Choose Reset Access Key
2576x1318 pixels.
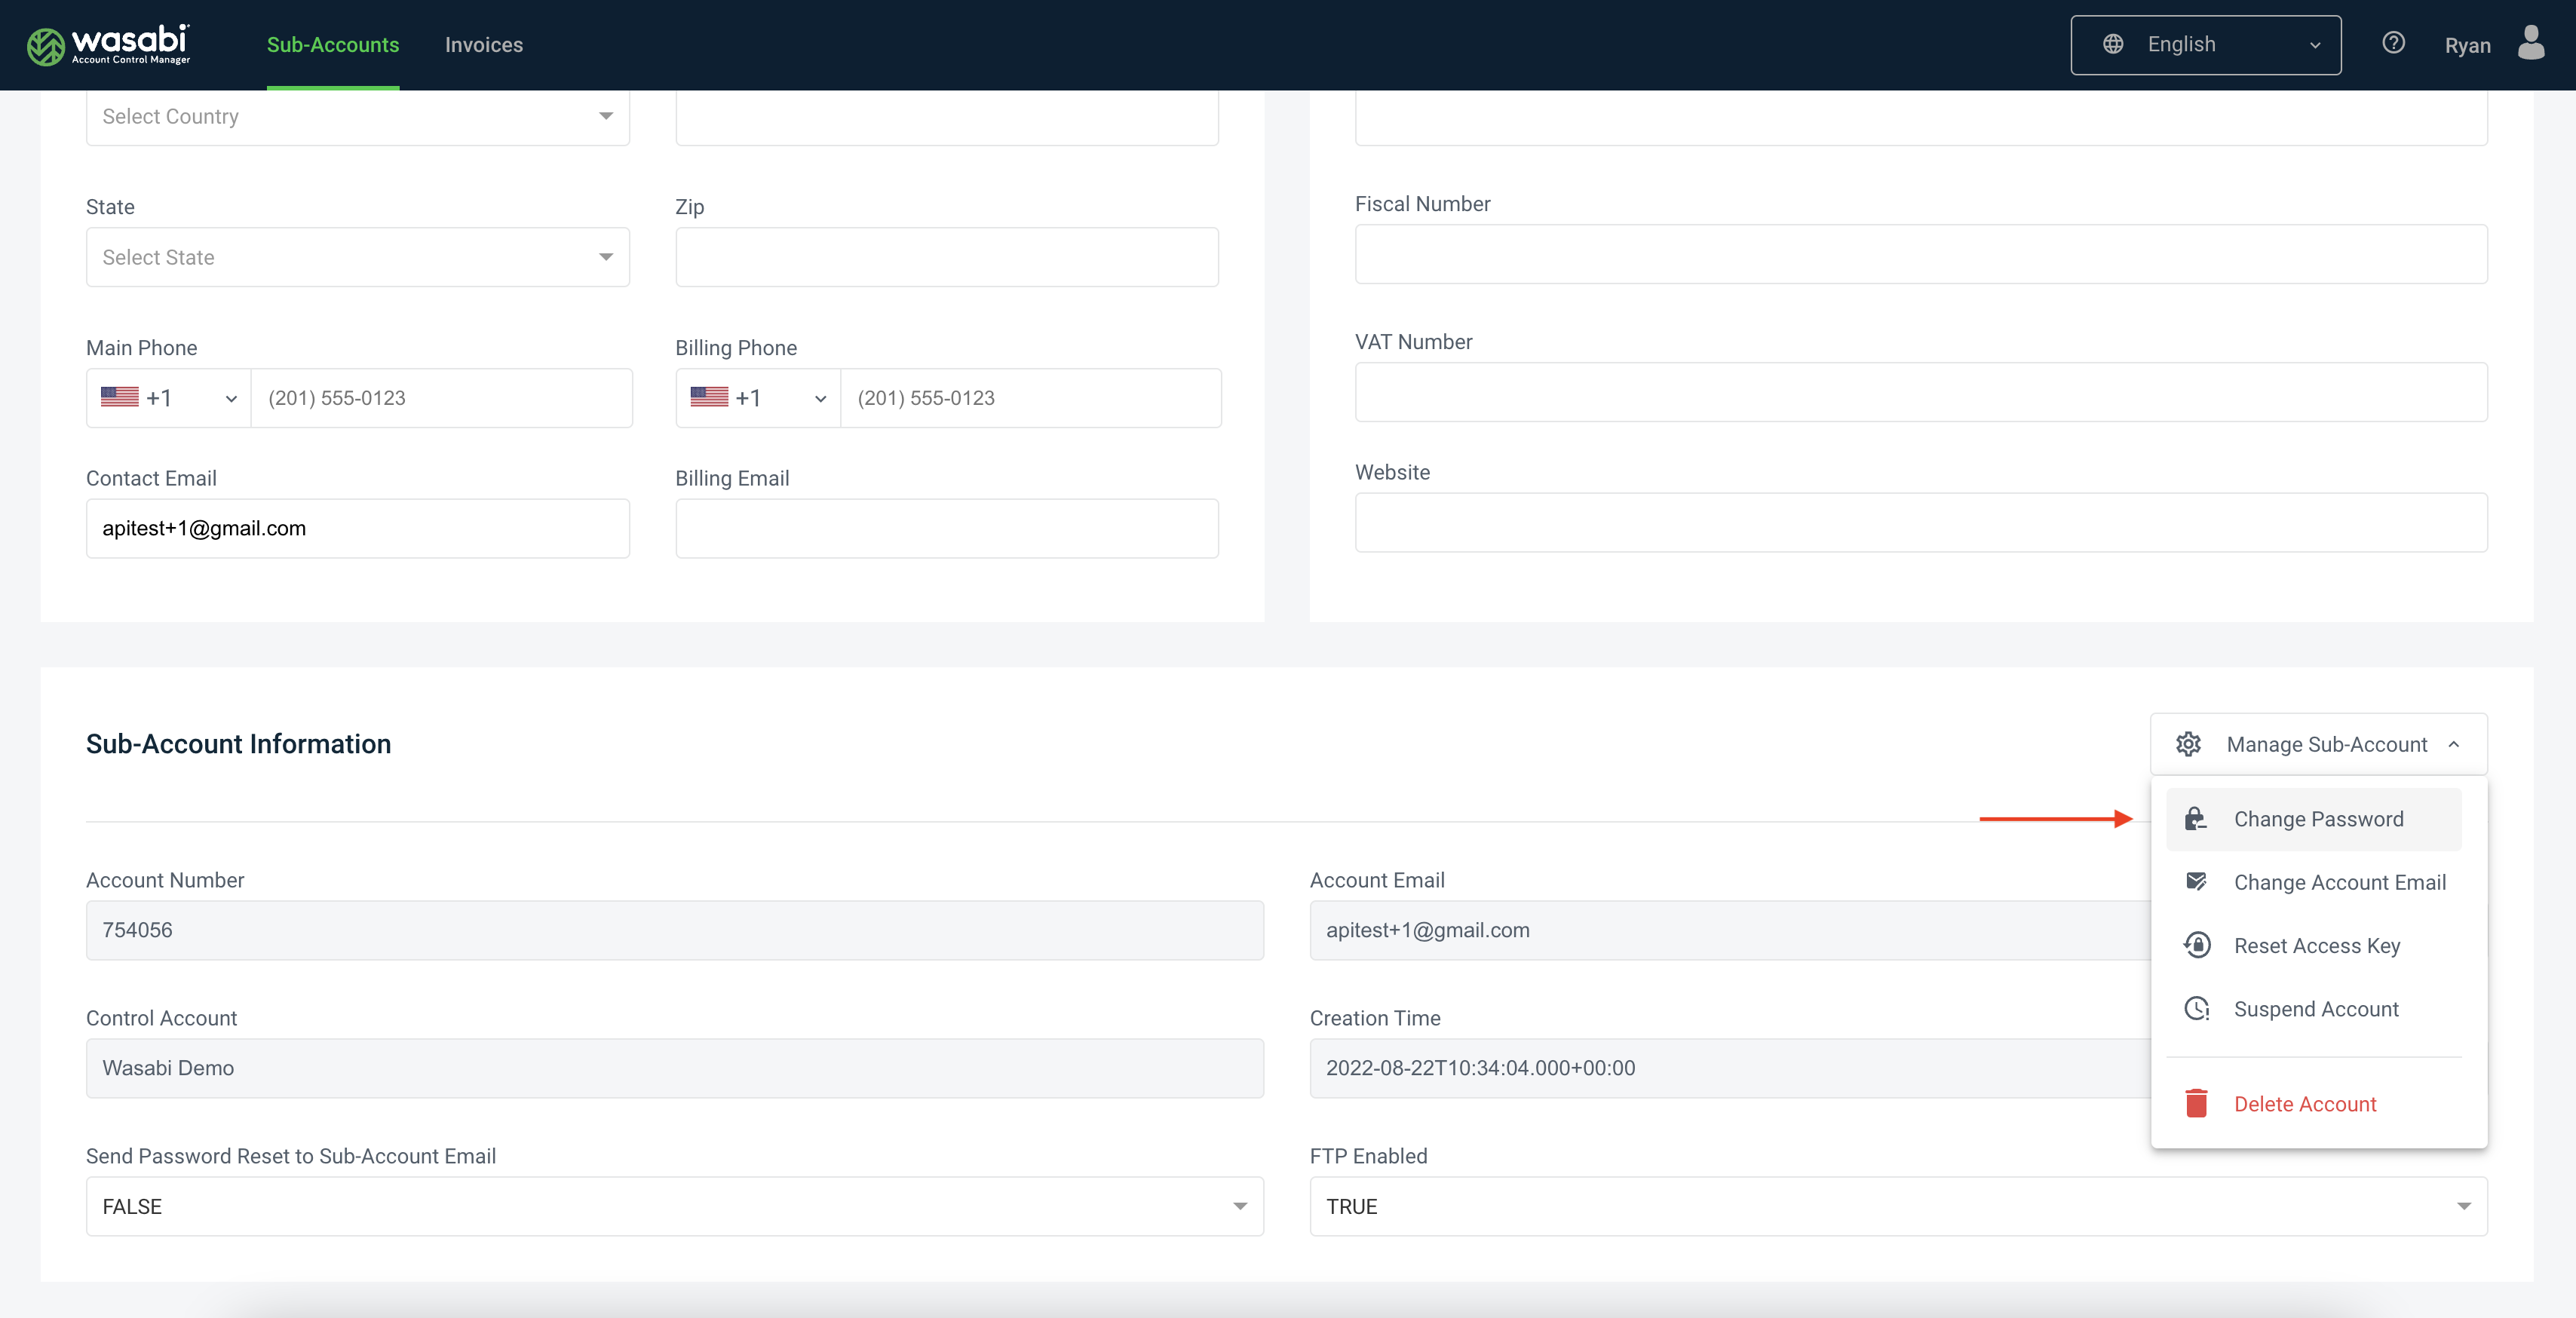(2313, 945)
